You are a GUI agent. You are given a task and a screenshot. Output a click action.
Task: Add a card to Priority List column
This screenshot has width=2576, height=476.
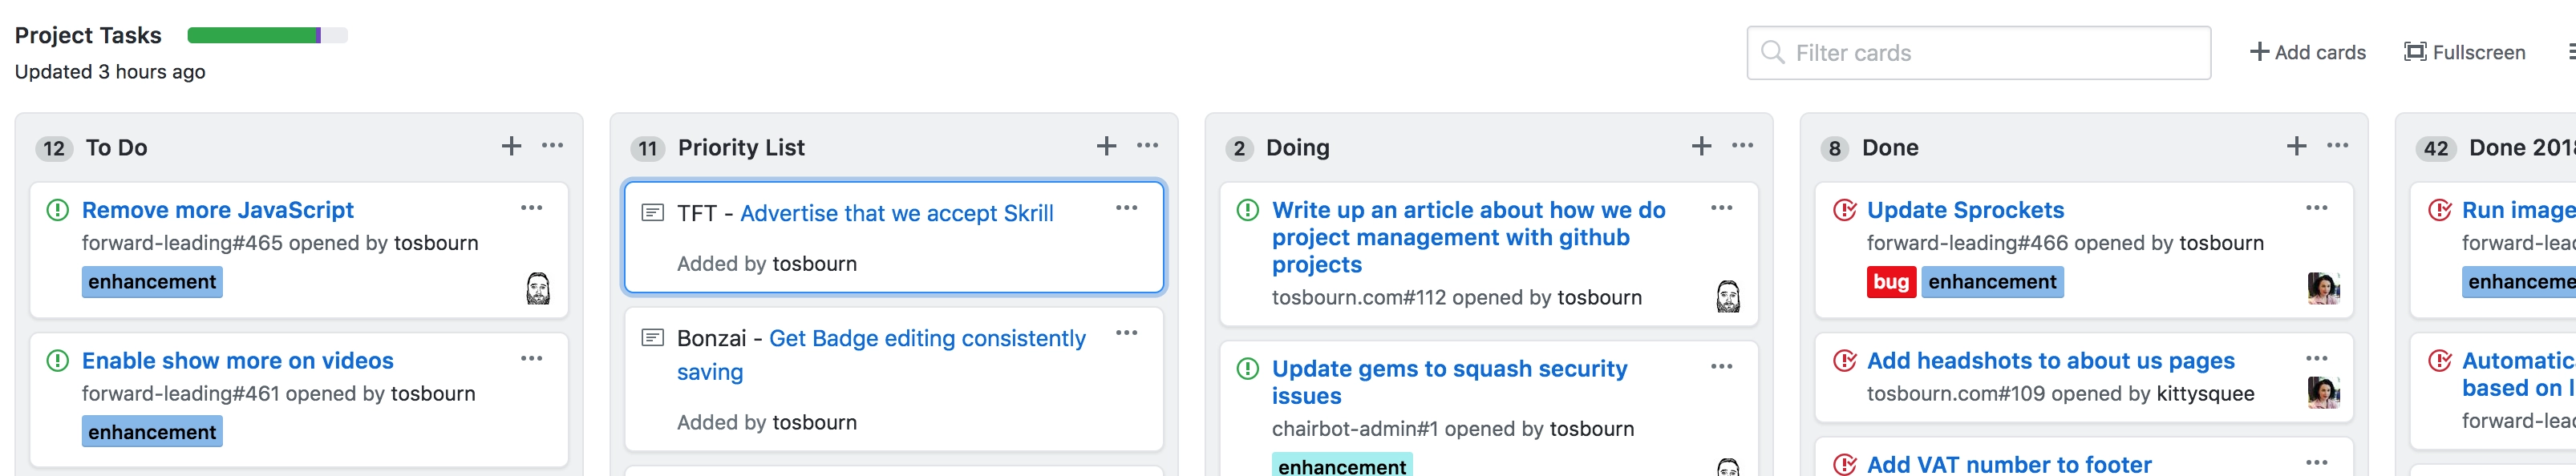1106,147
